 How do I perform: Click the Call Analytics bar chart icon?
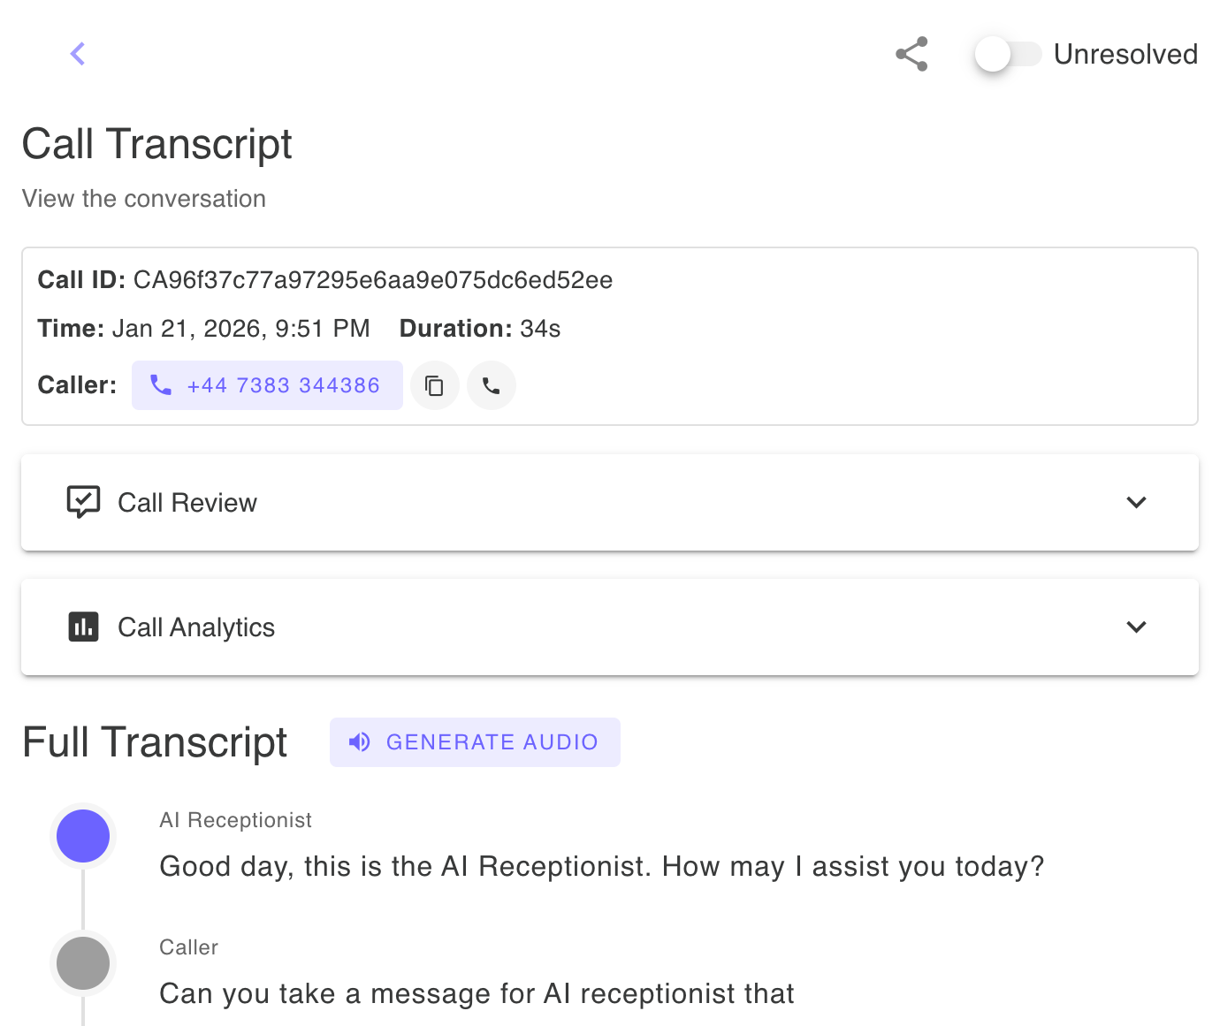[83, 627]
